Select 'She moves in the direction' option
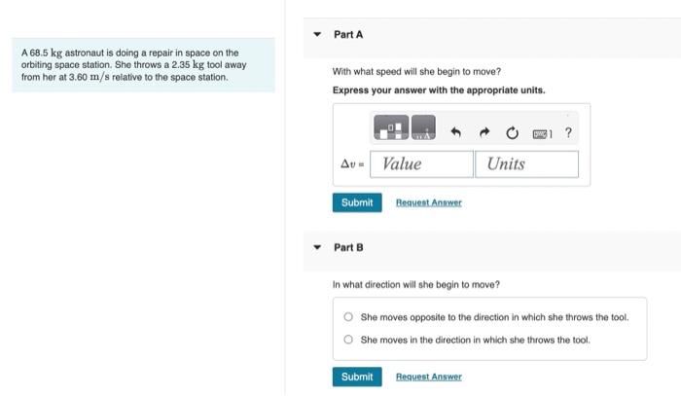Screen dimensions: 681x396 [x=348, y=340]
